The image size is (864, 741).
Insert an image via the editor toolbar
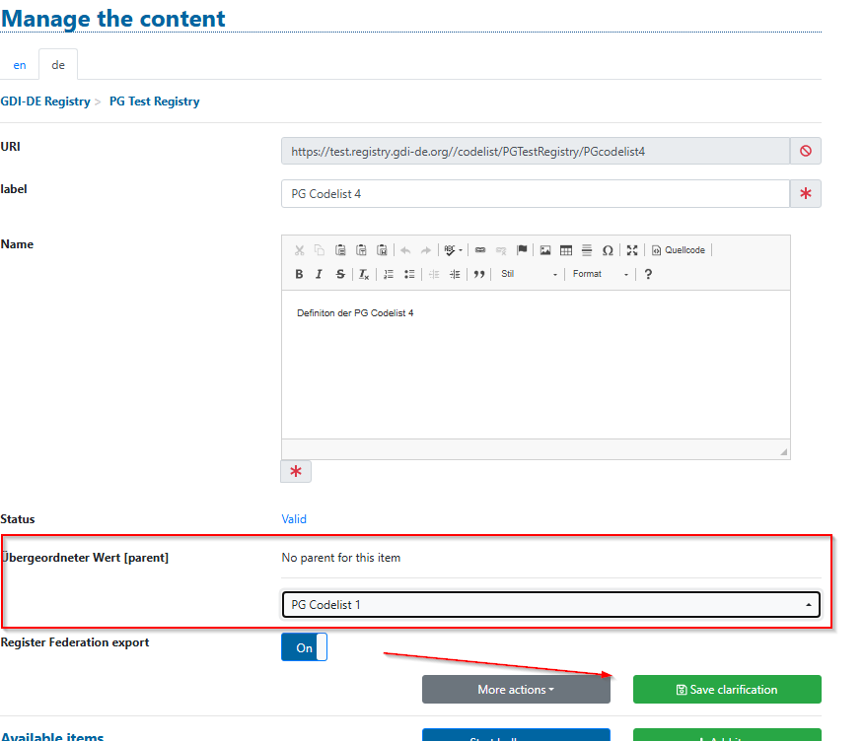click(544, 250)
